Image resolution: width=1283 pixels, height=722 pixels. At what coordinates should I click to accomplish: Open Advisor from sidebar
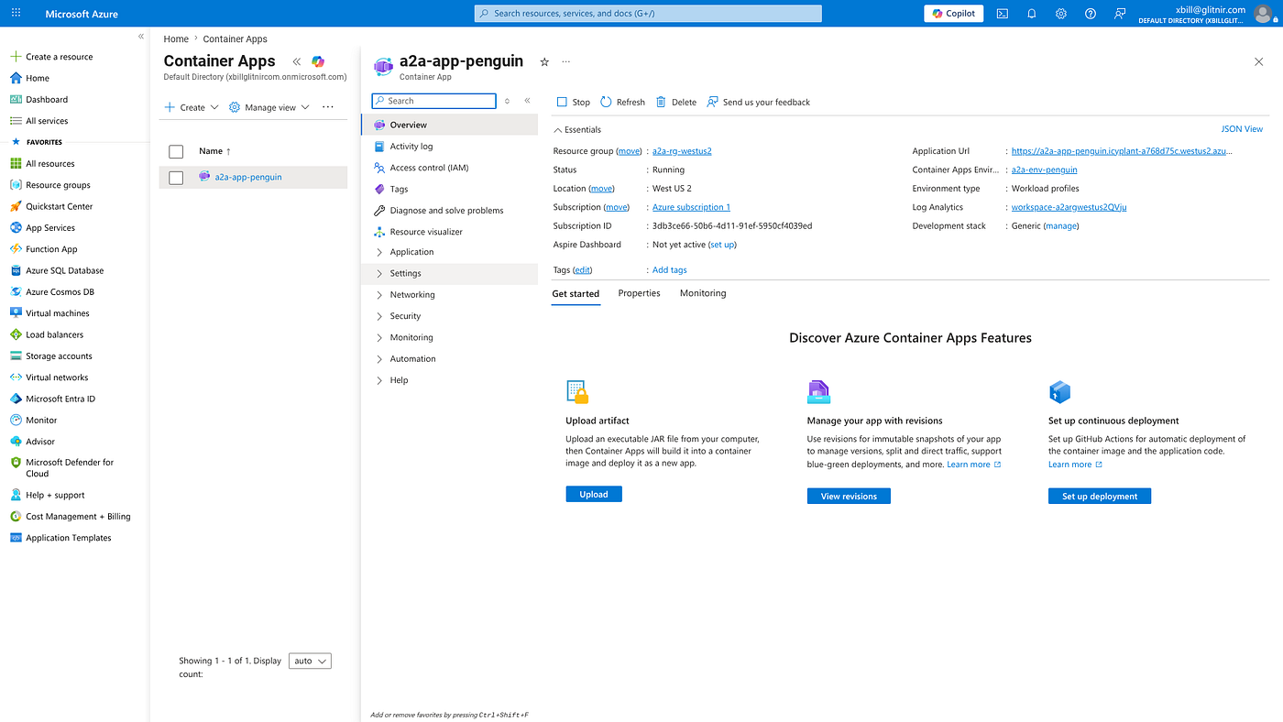click(x=33, y=442)
